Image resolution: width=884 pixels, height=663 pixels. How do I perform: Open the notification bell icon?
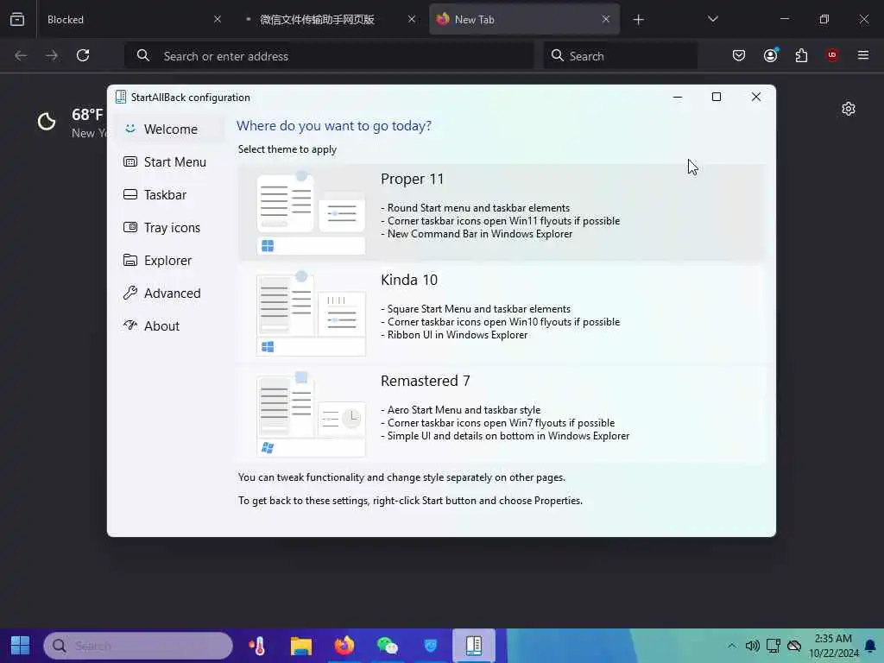click(x=870, y=646)
